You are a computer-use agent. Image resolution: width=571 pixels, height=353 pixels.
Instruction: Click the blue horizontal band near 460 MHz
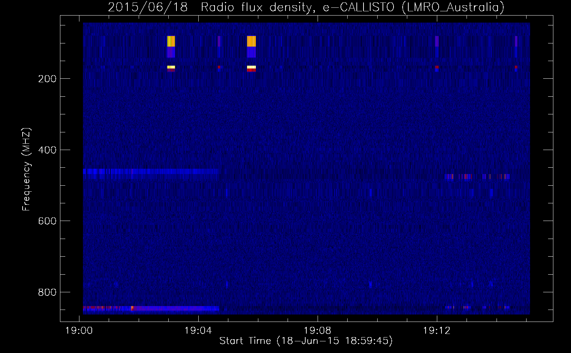[x=151, y=172]
